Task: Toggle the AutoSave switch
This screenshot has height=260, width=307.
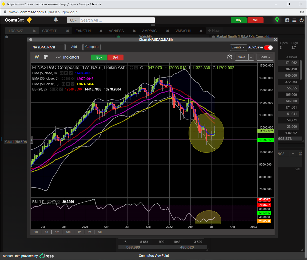Action: click(268, 47)
